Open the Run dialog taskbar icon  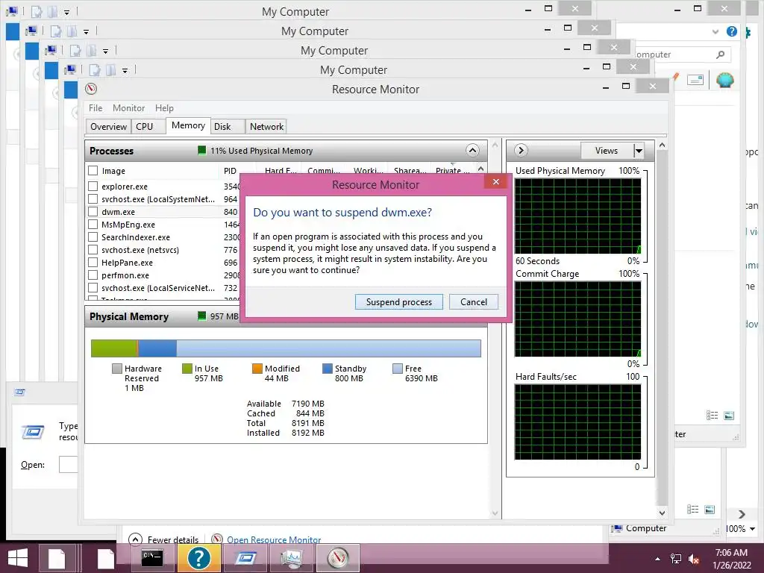[246, 557]
